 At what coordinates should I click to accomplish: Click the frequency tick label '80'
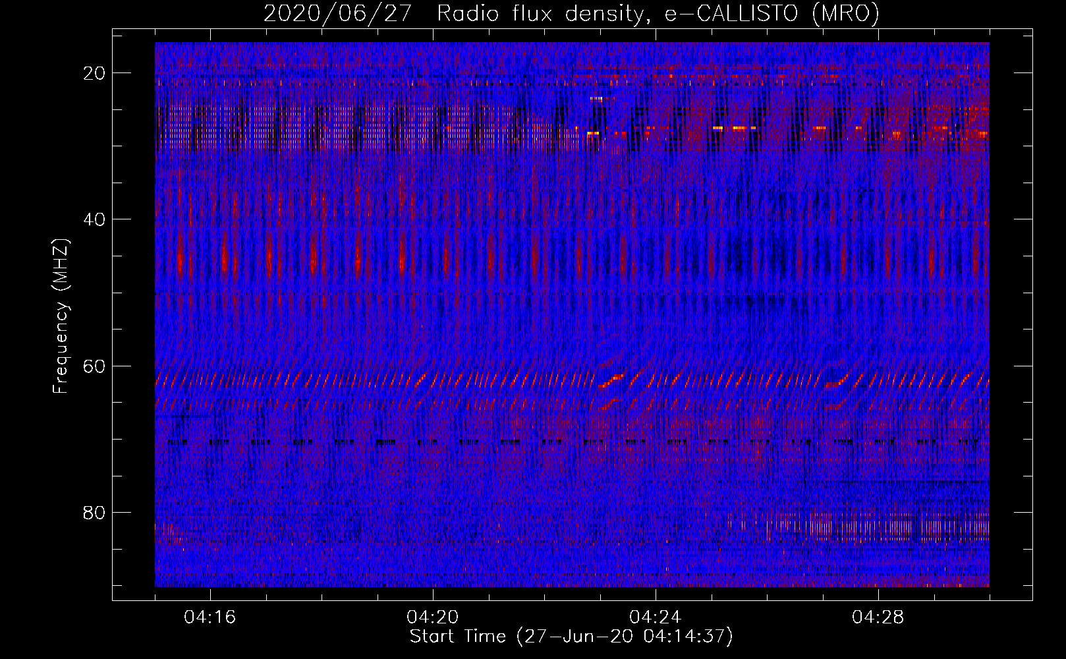(94, 512)
